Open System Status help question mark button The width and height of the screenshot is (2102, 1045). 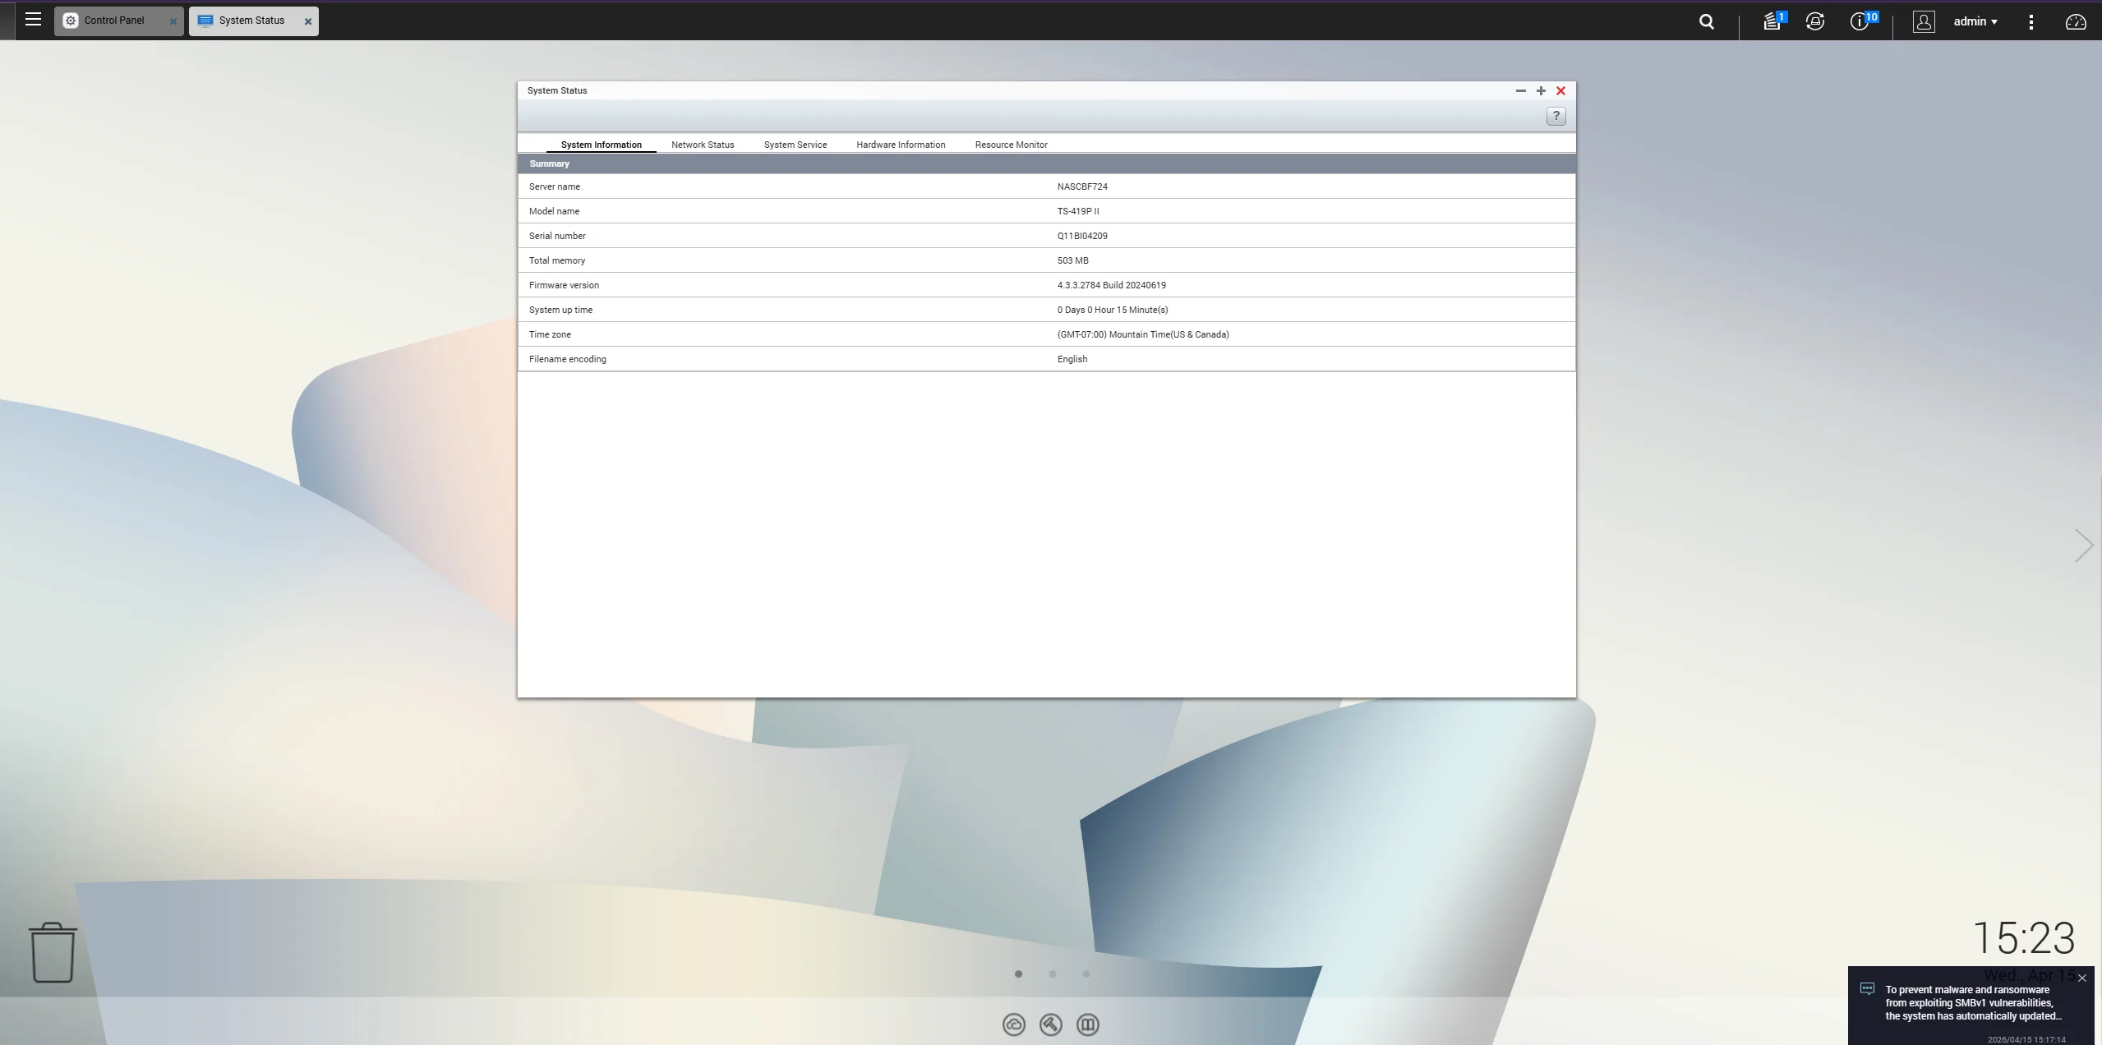tap(1556, 116)
